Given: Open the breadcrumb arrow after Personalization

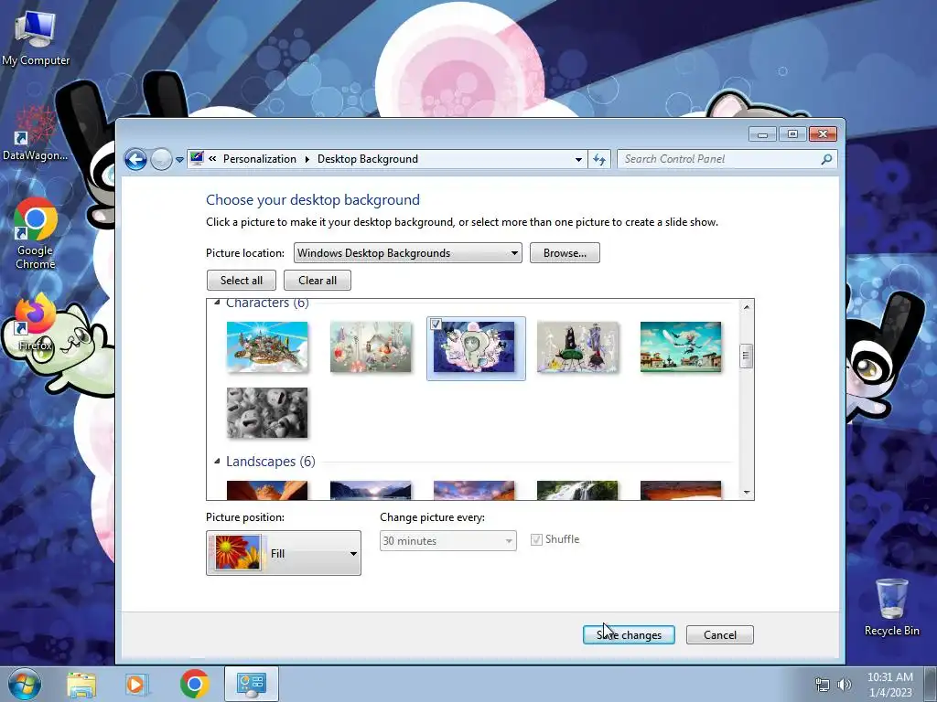Looking at the screenshot, I should 307,159.
